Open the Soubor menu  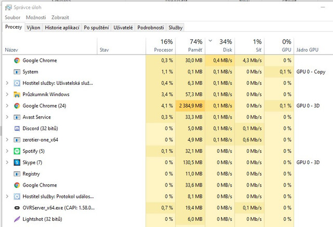click(12, 18)
